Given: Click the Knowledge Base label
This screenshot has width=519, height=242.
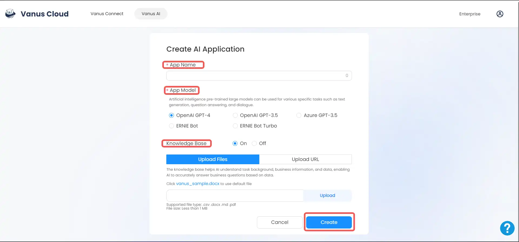Looking at the screenshot, I should click(x=186, y=143).
